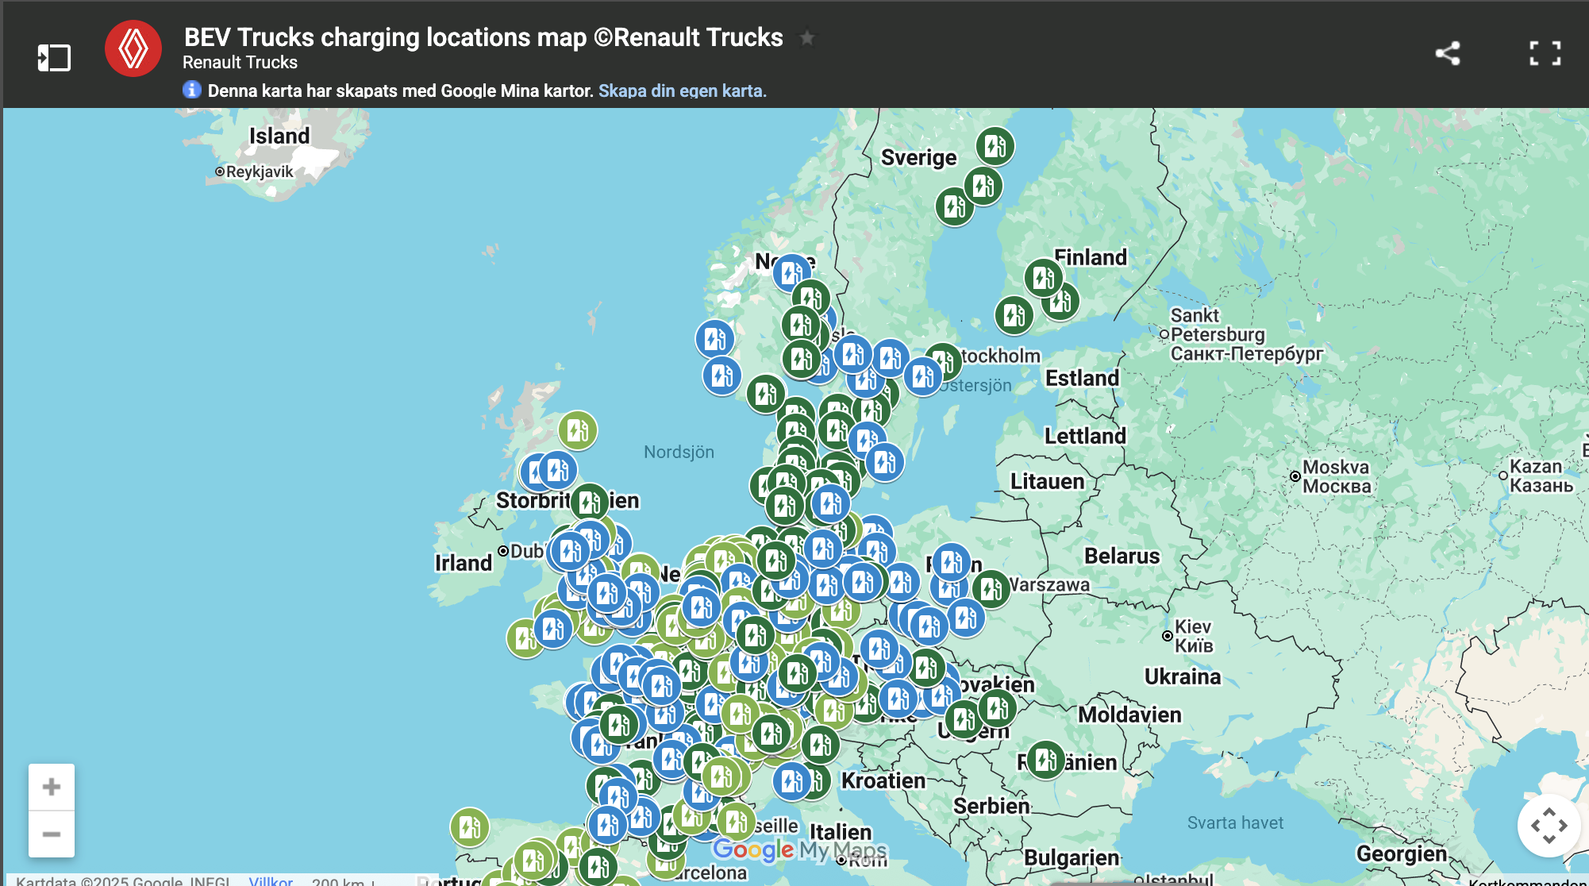Select the charging marker in Romania
This screenshot has width=1589, height=886.
(1045, 760)
